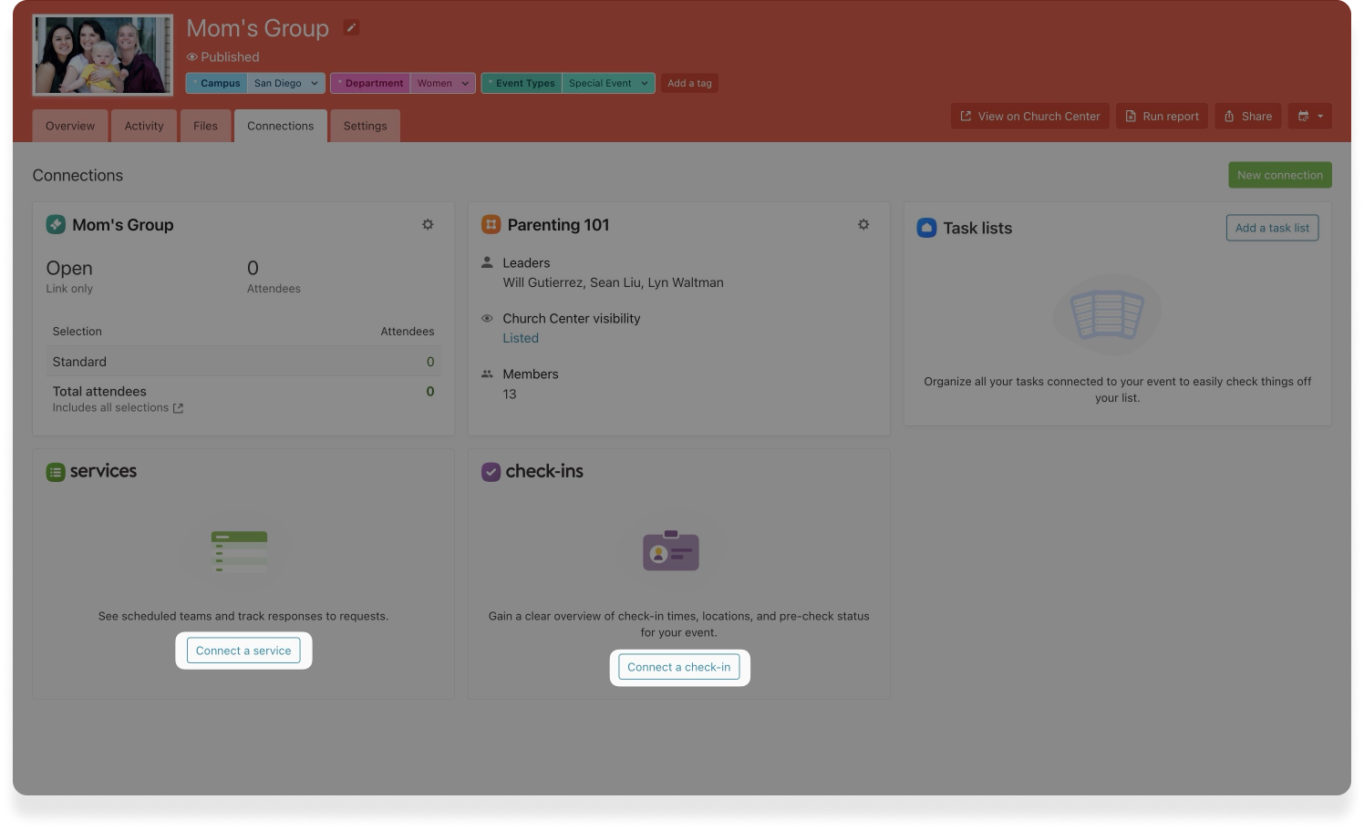
Task: Expand the Event Types Special Event dropdown
Action: coord(644,83)
